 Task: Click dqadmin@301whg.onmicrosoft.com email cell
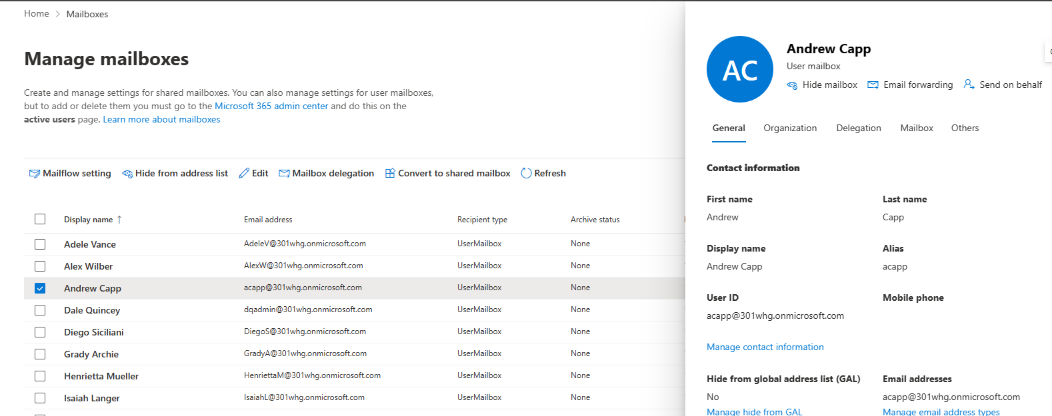pos(308,310)
